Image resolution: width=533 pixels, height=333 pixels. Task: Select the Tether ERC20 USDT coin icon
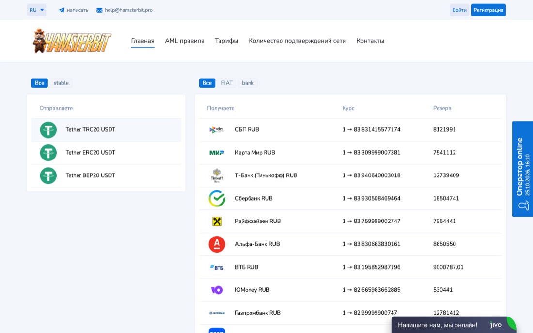coord(48,153)
